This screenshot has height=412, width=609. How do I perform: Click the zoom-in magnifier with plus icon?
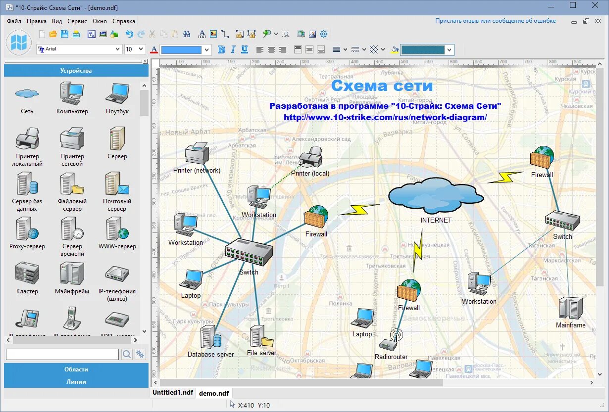(266, 34)
